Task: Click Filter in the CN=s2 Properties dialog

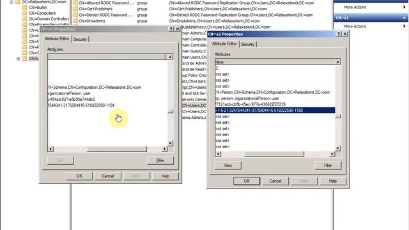Action: coord(328,165)
